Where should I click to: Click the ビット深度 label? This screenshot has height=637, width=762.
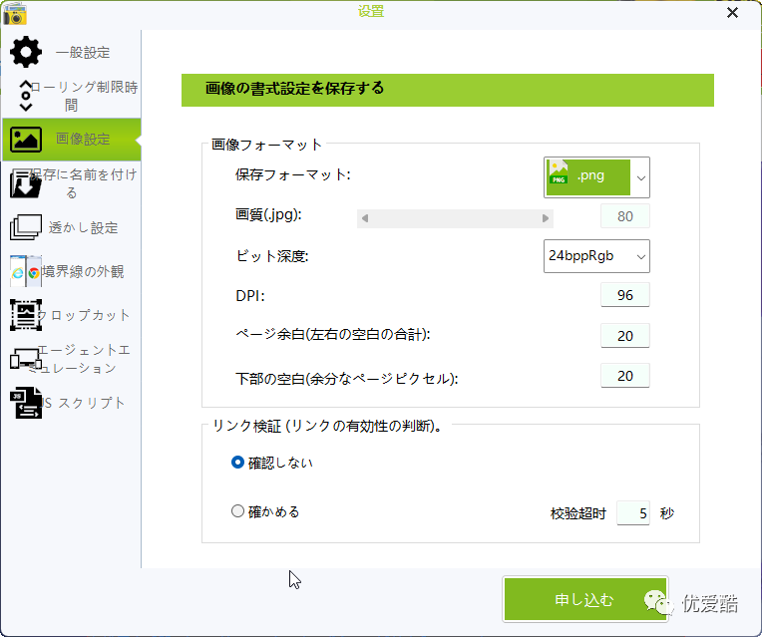(272, 256)
